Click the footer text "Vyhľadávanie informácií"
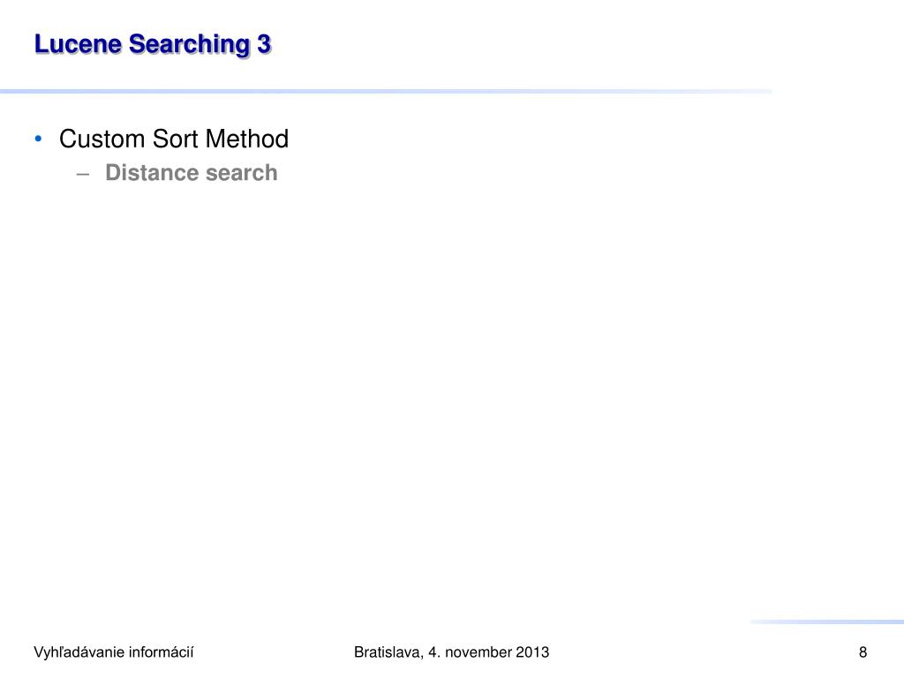This screenshot has height=678, width=904. 114,652
